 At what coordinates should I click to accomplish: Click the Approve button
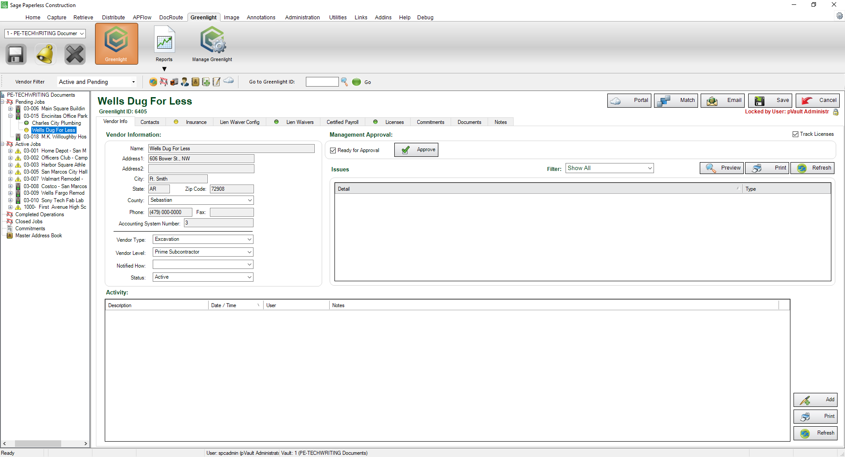click(x=416, y=150)
